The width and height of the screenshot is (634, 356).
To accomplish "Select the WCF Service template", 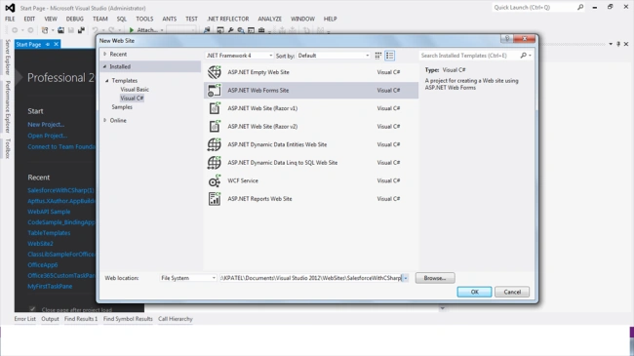I will pyautogui.click(x=311, y=180).
